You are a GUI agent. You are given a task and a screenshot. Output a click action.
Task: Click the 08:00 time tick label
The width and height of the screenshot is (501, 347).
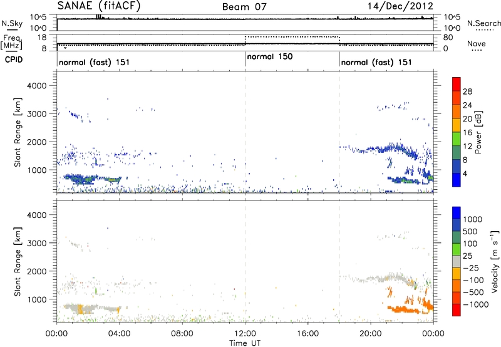[182, 334]
